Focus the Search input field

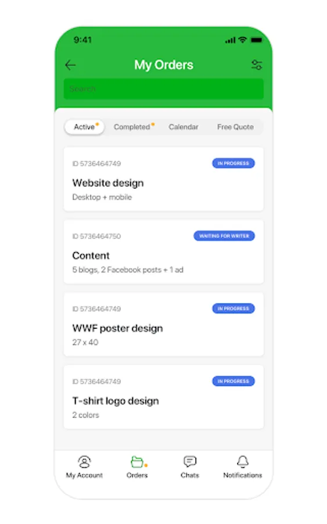click(163, 89)
